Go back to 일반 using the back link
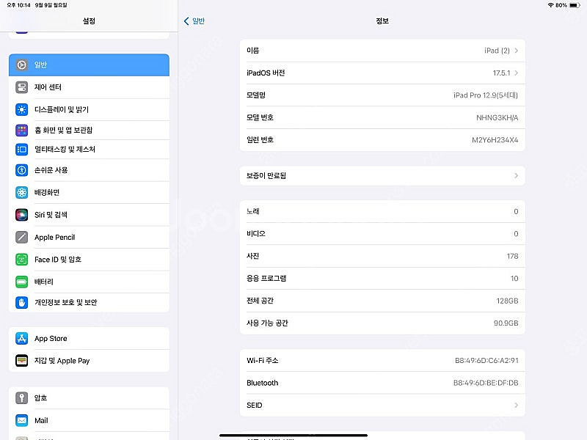This screenshot has width=587, height=440. [194, 21]
